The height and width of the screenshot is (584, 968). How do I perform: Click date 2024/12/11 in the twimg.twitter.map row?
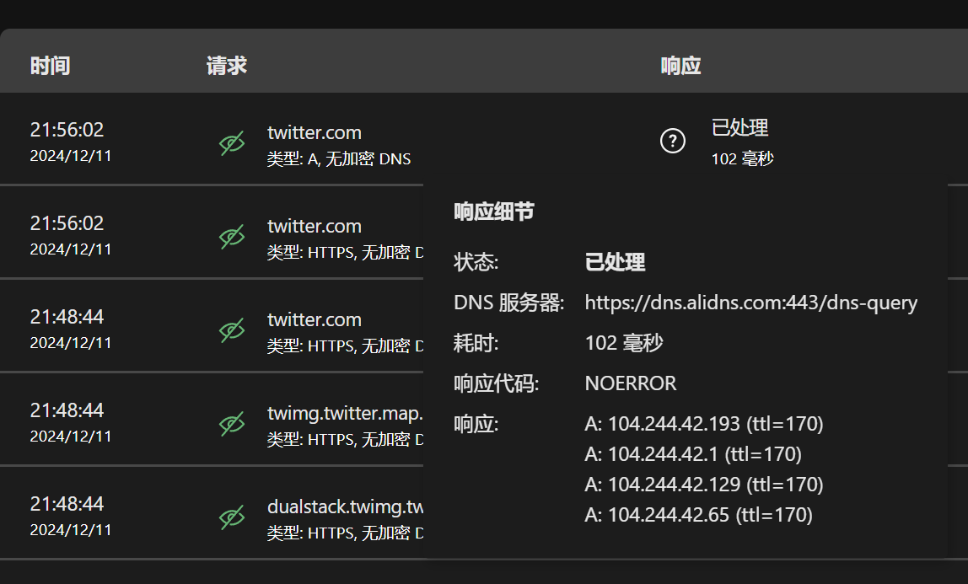[71, 437]
